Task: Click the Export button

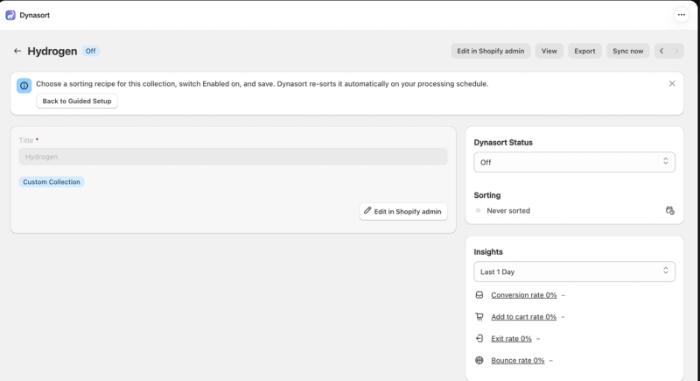Action: (584, 51)
